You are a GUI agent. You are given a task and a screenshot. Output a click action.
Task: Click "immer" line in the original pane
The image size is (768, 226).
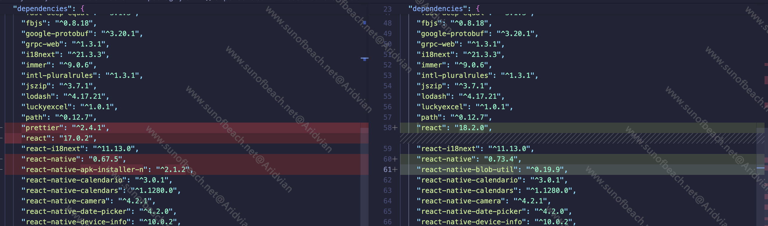tap(59, 65)
